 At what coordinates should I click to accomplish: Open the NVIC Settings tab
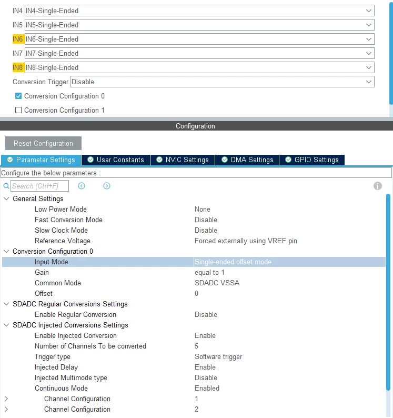pos(183,160)
